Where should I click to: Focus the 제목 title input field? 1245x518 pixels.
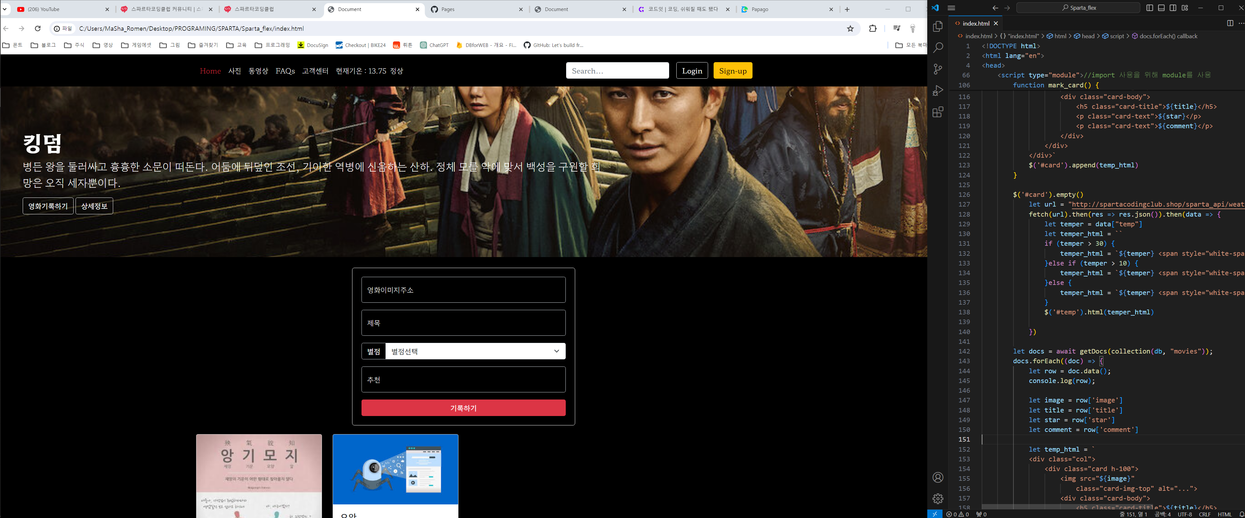(x=463, y=323)
